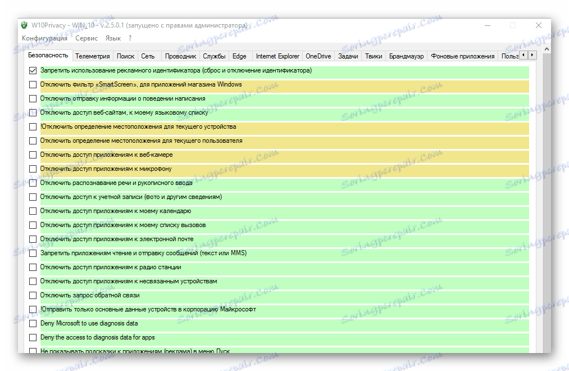Switch to the Поиск tab

pos(126,56)
